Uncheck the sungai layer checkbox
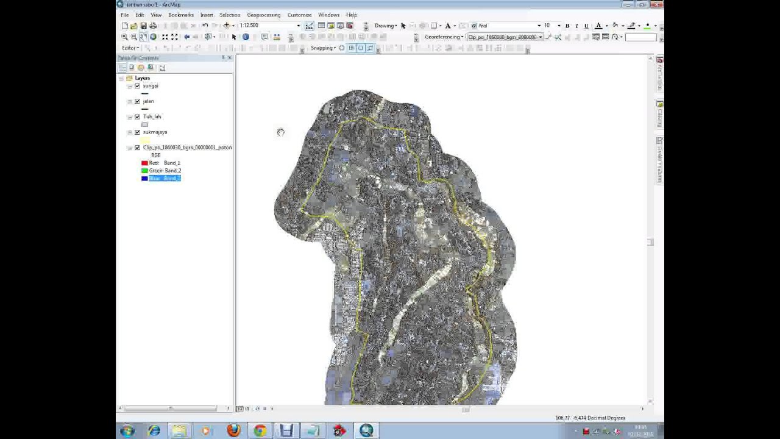 click(x=137, y=86)
